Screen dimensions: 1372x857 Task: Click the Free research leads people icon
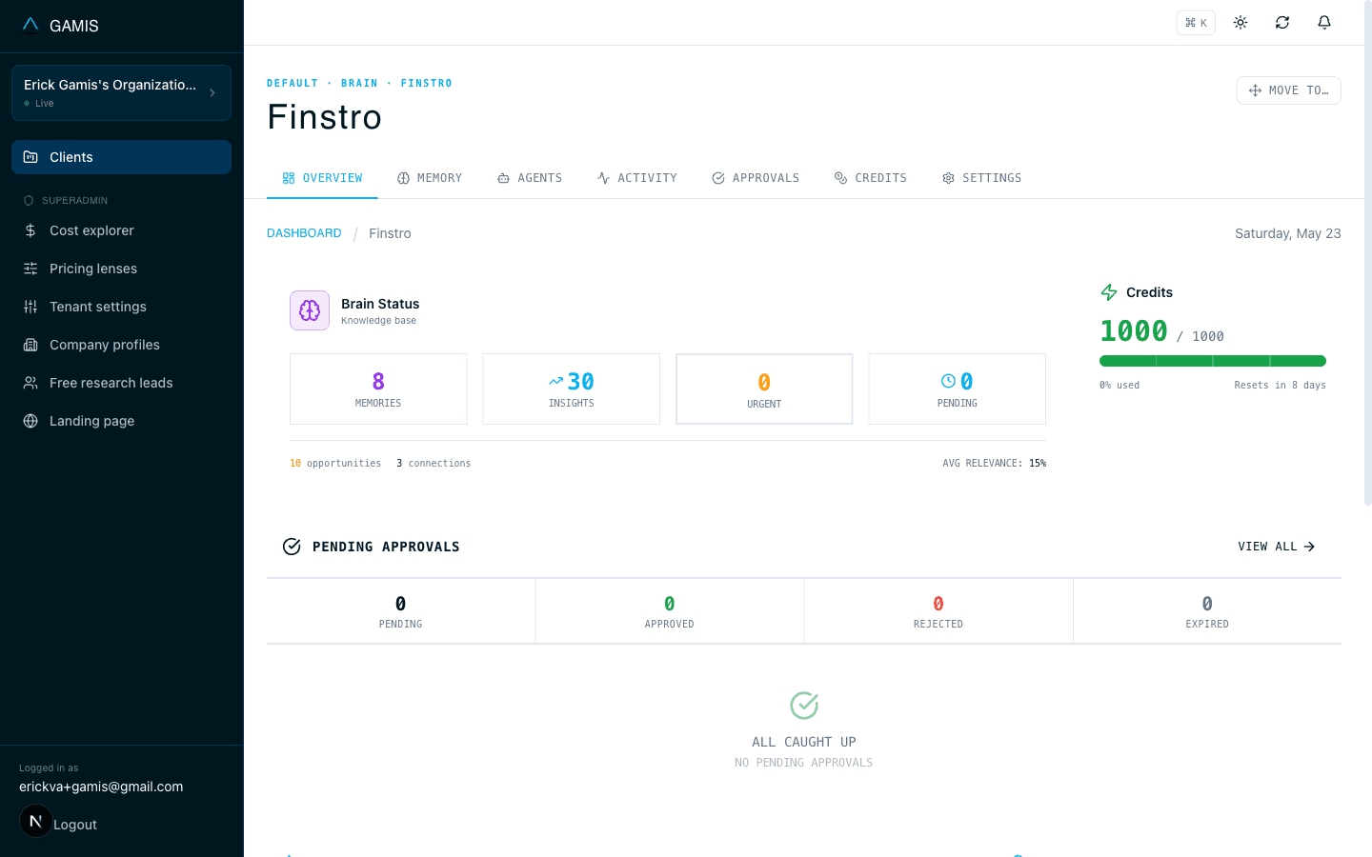click(30, 383)
